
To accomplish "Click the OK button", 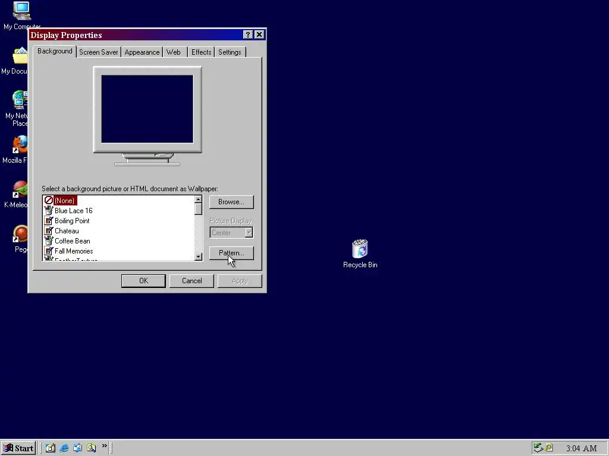I will click(143, 281).
